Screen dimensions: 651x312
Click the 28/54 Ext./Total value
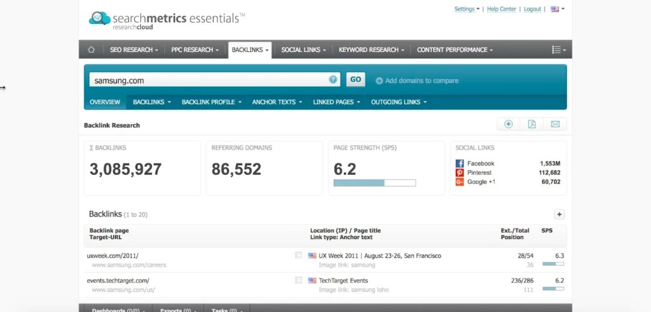[526, 256]
